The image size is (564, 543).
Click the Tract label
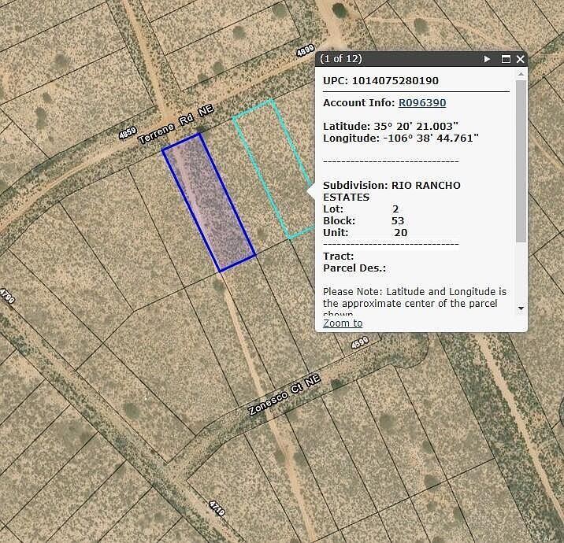pyautogui.click(x=339, y=257)
